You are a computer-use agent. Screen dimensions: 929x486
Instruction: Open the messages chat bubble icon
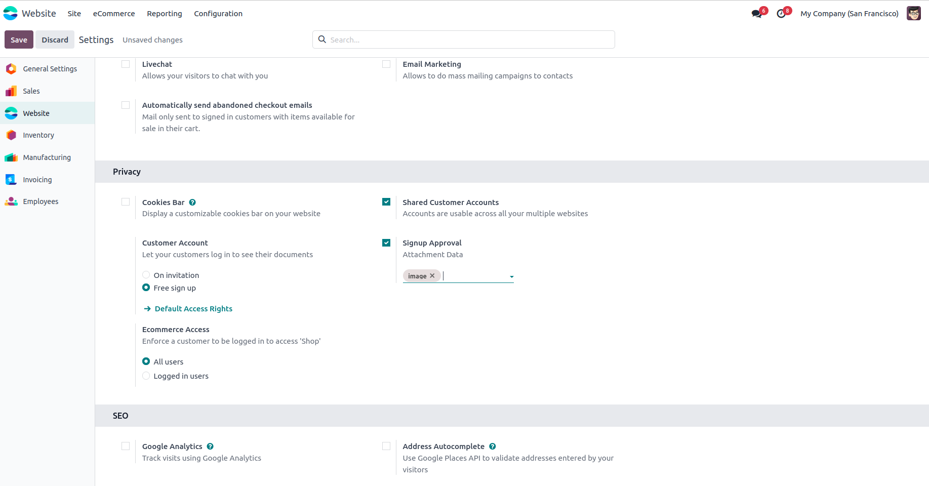tap(757, 14)
